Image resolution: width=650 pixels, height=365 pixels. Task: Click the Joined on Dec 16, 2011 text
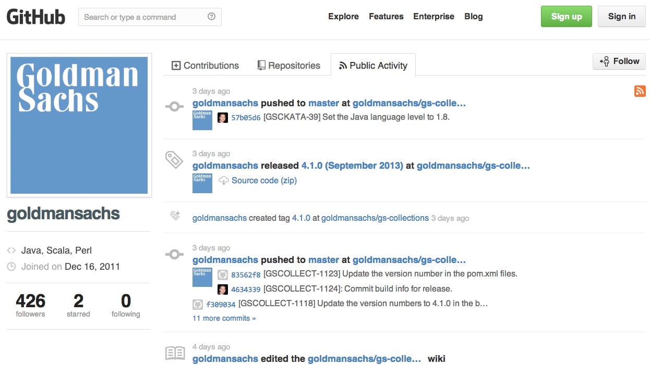[x=70, y=267]
